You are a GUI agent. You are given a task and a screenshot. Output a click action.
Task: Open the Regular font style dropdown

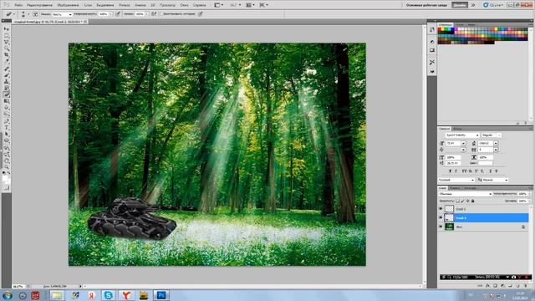[492, 135]
